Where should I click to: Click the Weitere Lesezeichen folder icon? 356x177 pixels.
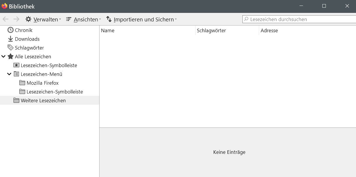click(16, 101)
